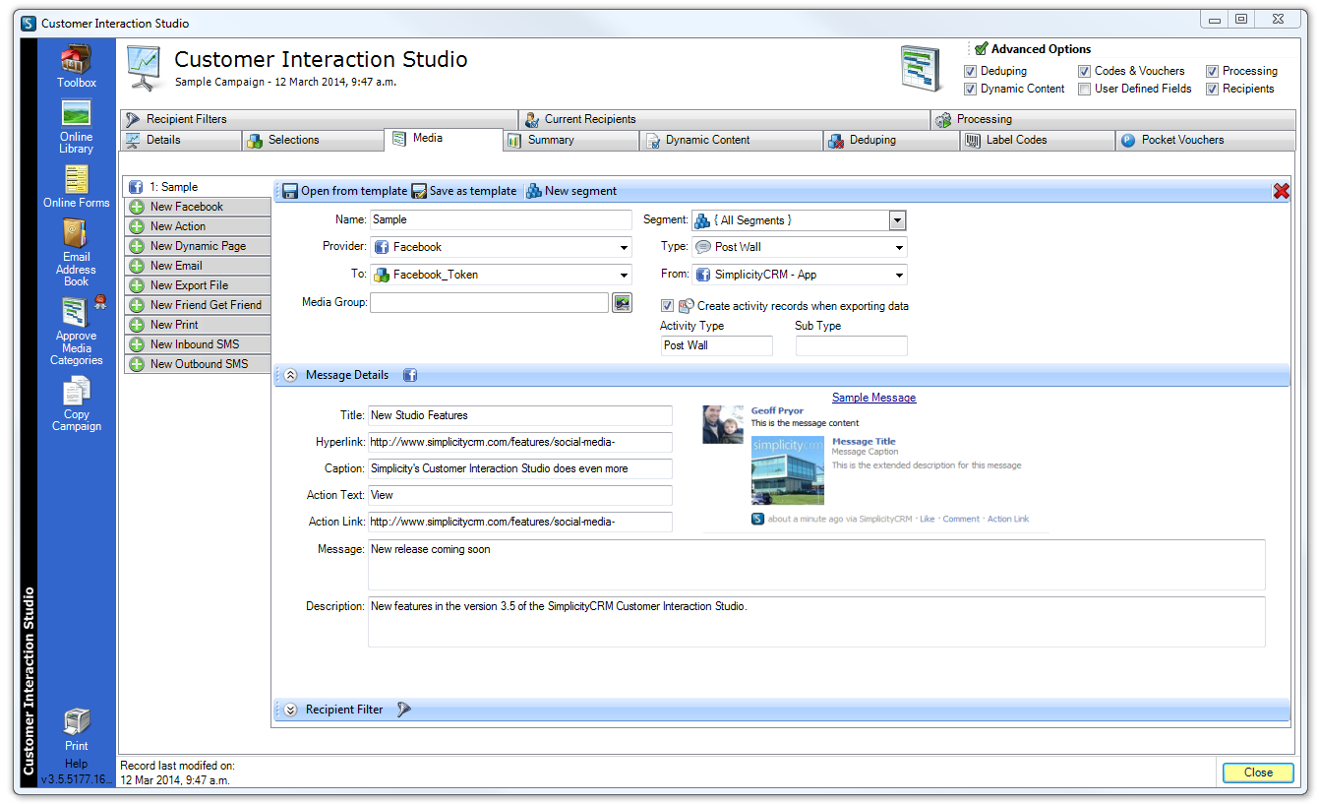Viewport: 1319px width, 804px height.
Task: Toggle the Deduping advanced option
Action: pyautogui.click(x=970, y=71)
